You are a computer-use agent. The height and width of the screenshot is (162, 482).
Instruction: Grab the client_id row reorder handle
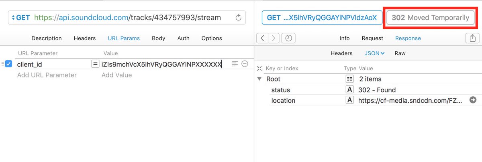click(2, 64)
